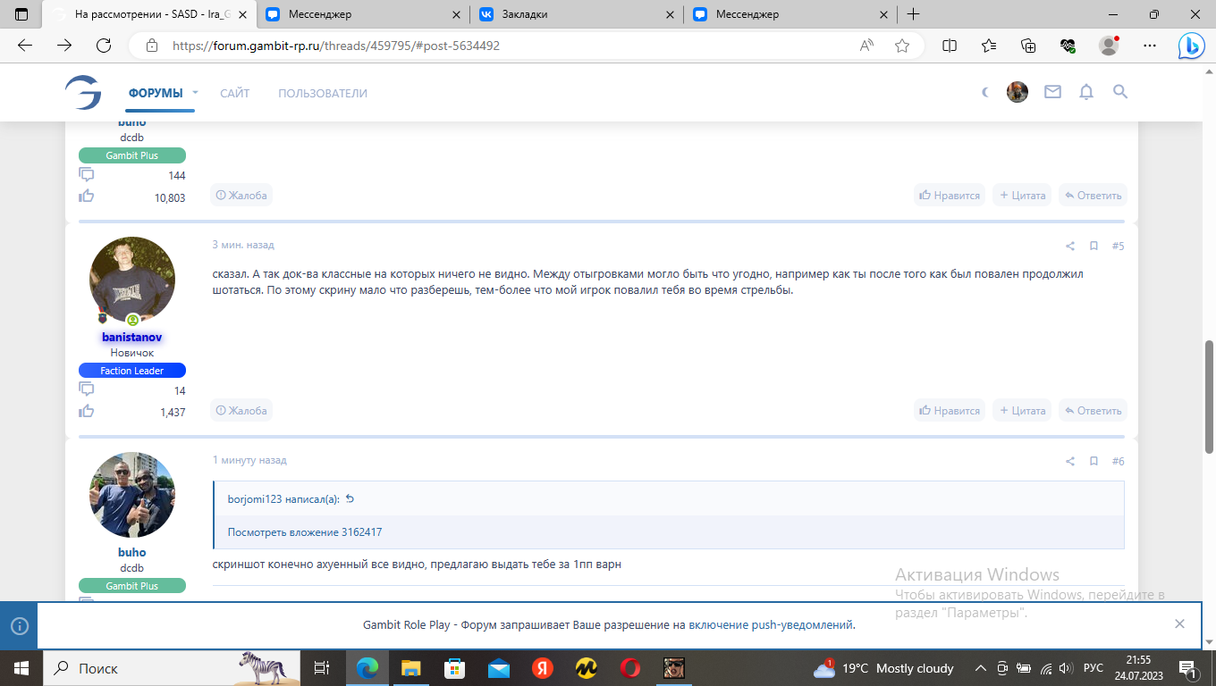
Task: Open banistanov's profile username link
Action: (x=131, y=337)
